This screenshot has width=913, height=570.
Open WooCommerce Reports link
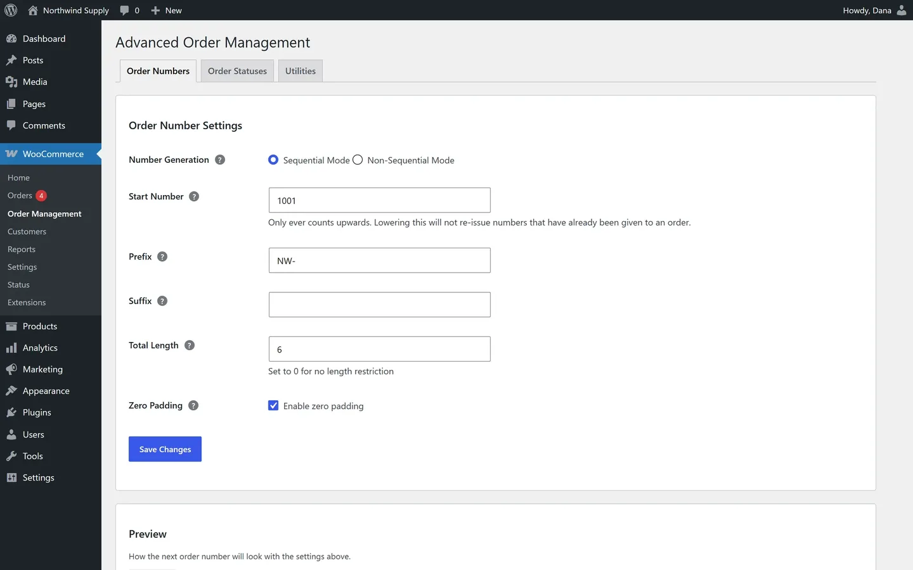point(22,250)
